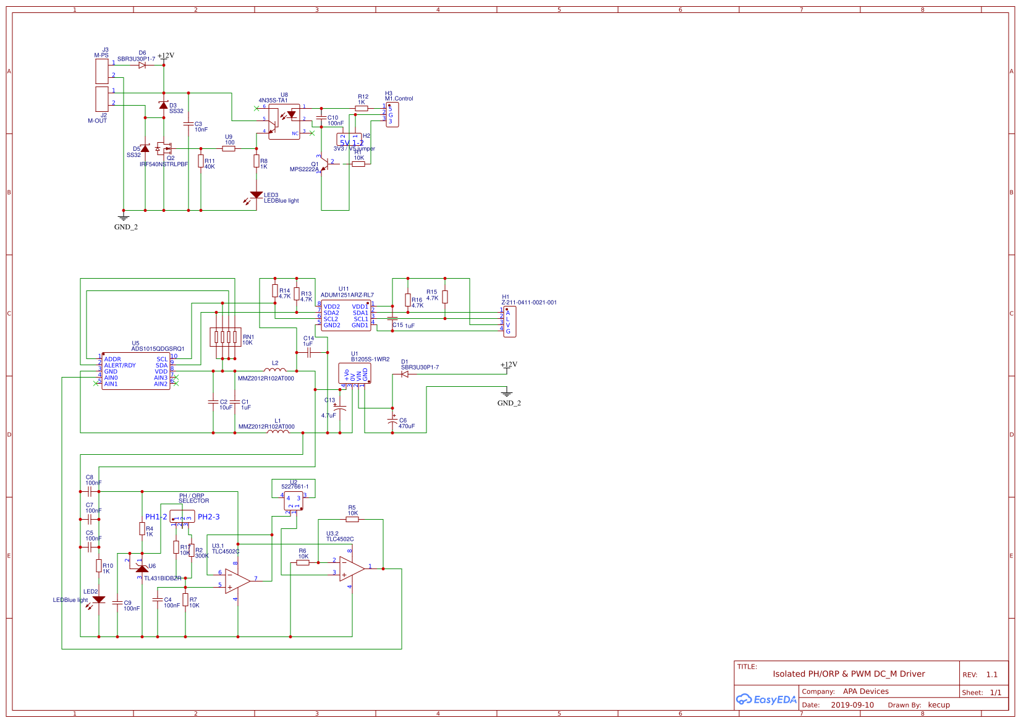This screenshot has height=723, width=1021.
Task: Select the 5V 1-2 jumper H2
Action: coord(349,140)
